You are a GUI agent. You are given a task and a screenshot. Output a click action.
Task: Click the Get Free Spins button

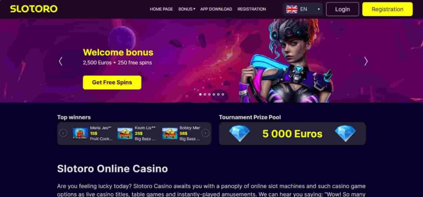pos(112,83)
